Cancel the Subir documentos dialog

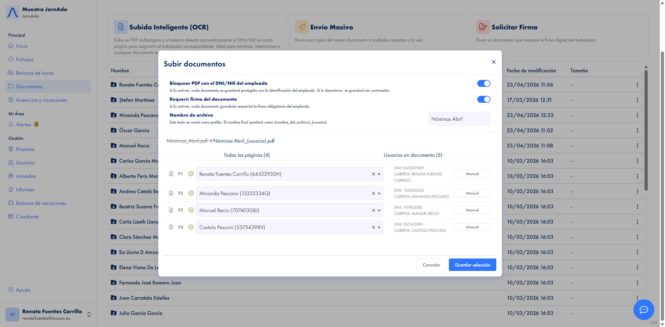[431, 265]
